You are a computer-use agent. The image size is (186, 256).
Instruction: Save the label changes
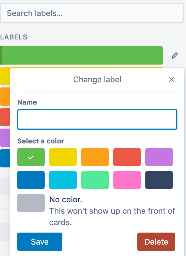tap(40, 242)
